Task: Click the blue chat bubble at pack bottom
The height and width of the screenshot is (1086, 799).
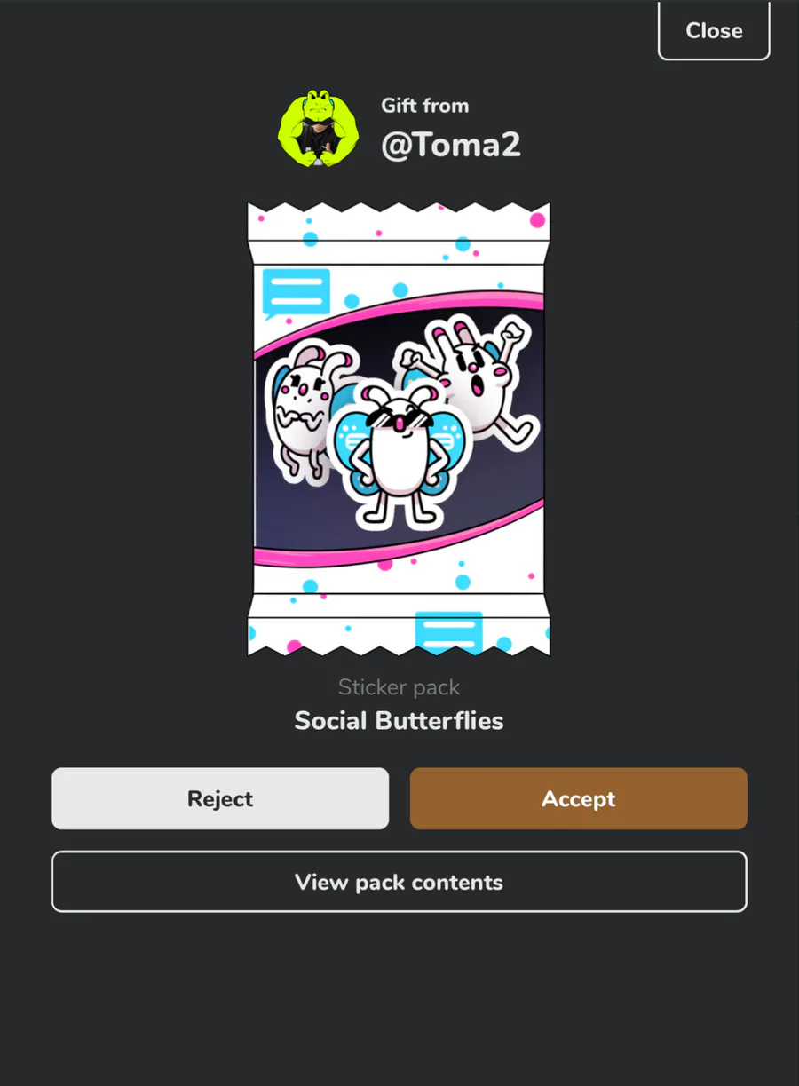Action: tap(449, 631)
